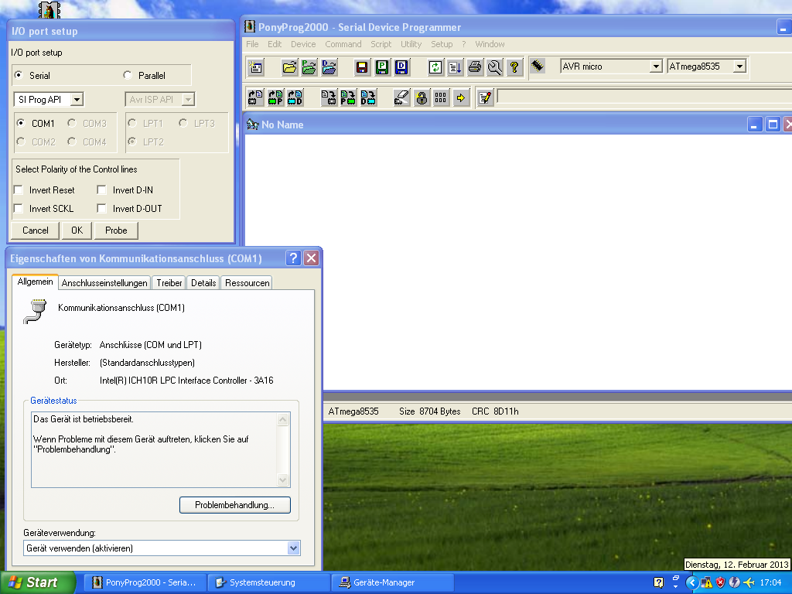The width and height of the screenshot is (792, 594).
Task: Switch to Systemsteuerung taskbar button
Action: [268, 582]
